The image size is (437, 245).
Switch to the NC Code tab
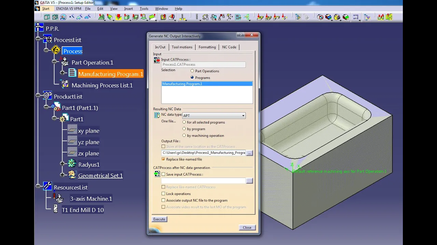coord(229,47)
